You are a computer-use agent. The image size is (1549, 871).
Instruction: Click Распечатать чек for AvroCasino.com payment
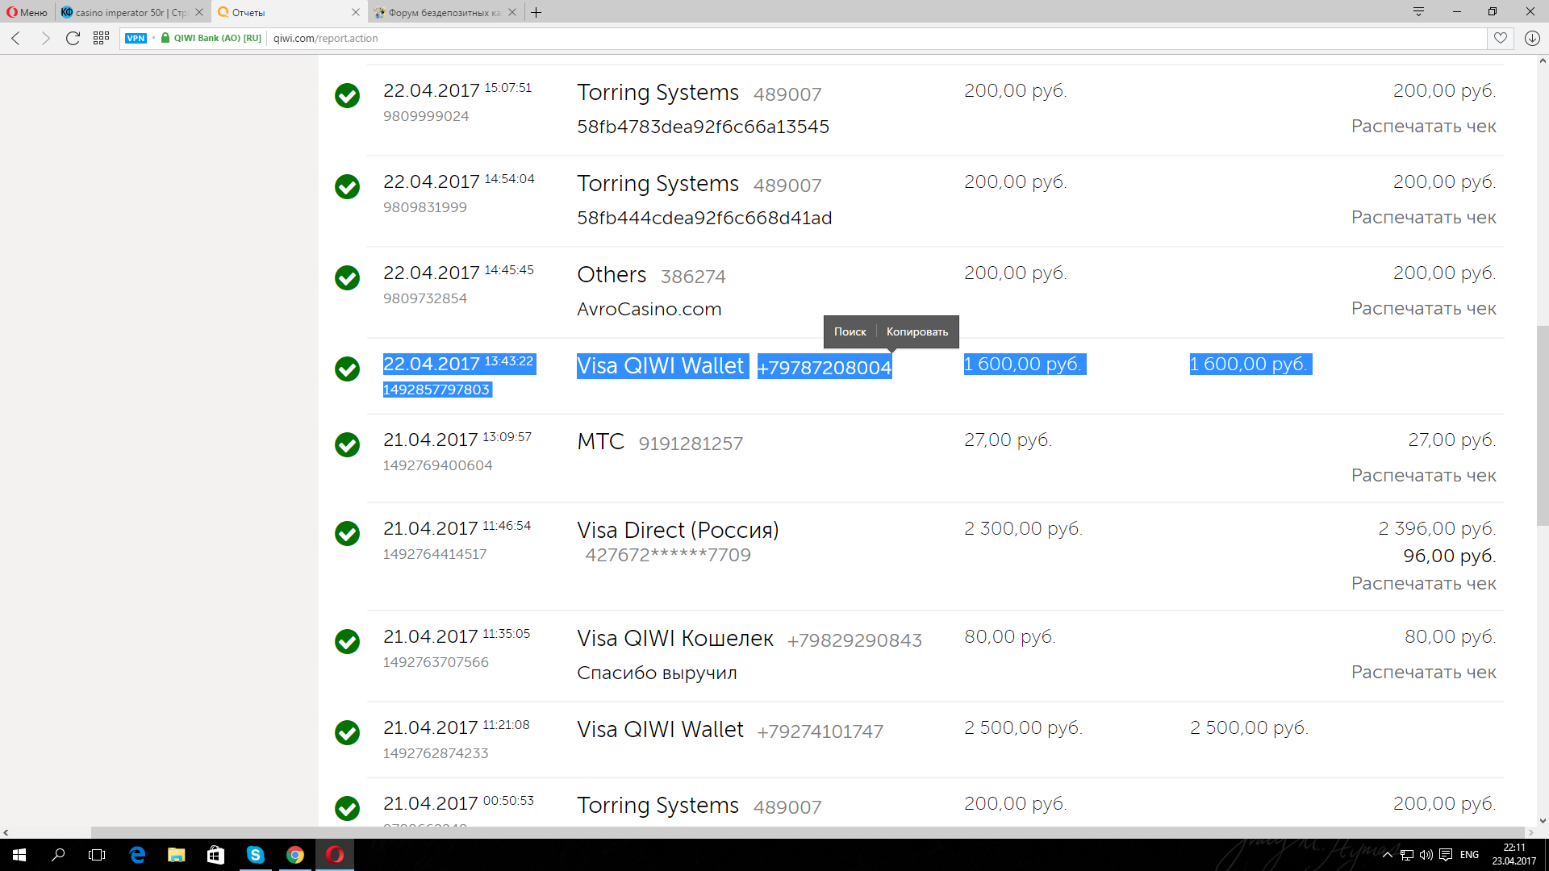(1423, 308)
